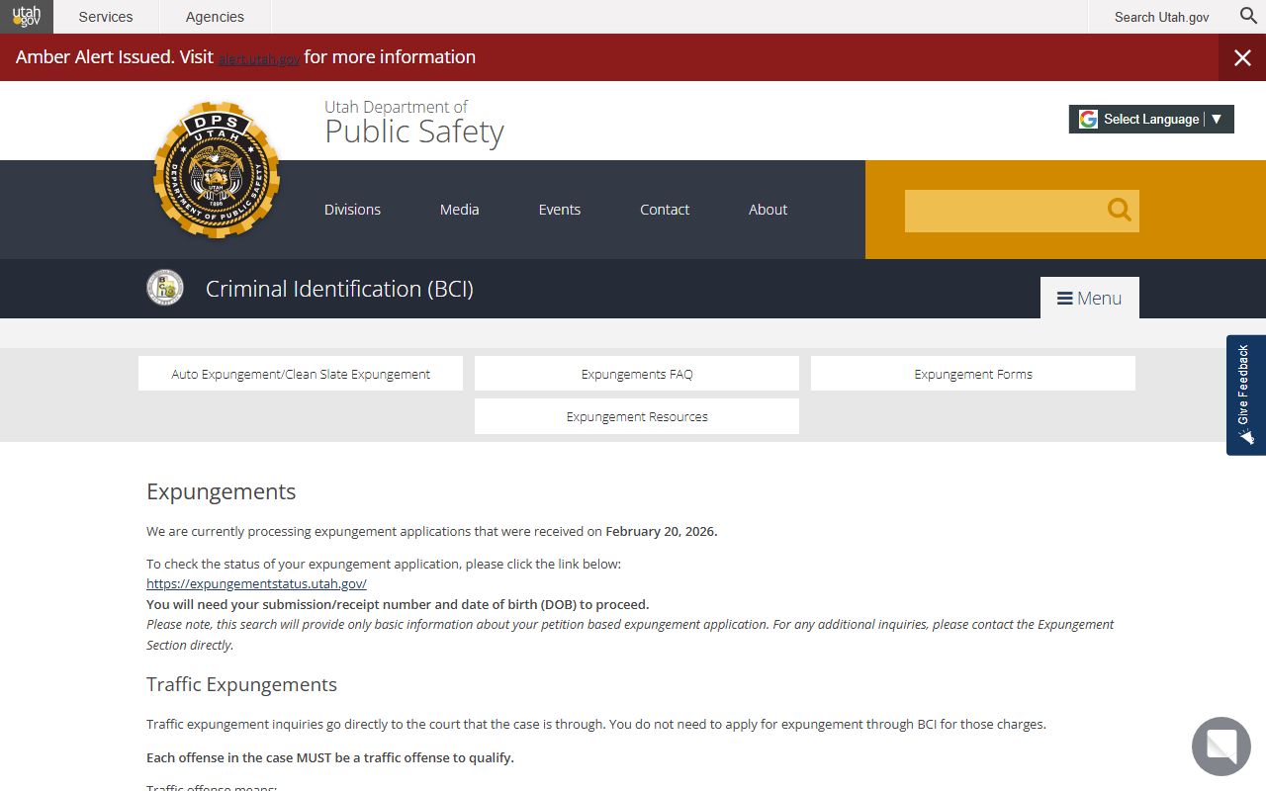Visit the expungementstatus.utah.gov link
Viewport: 1266px width, 791px height.
coord(256,583)
